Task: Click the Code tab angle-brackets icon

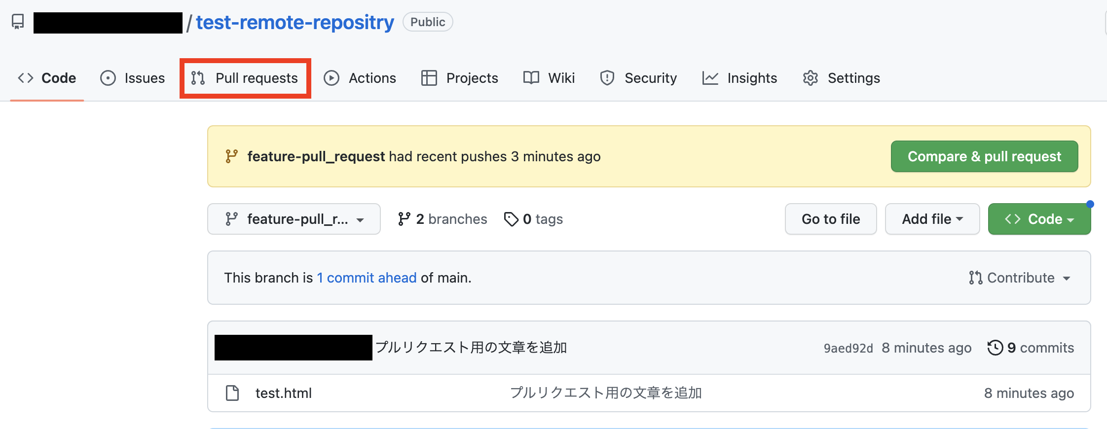Action: point(26,78)
